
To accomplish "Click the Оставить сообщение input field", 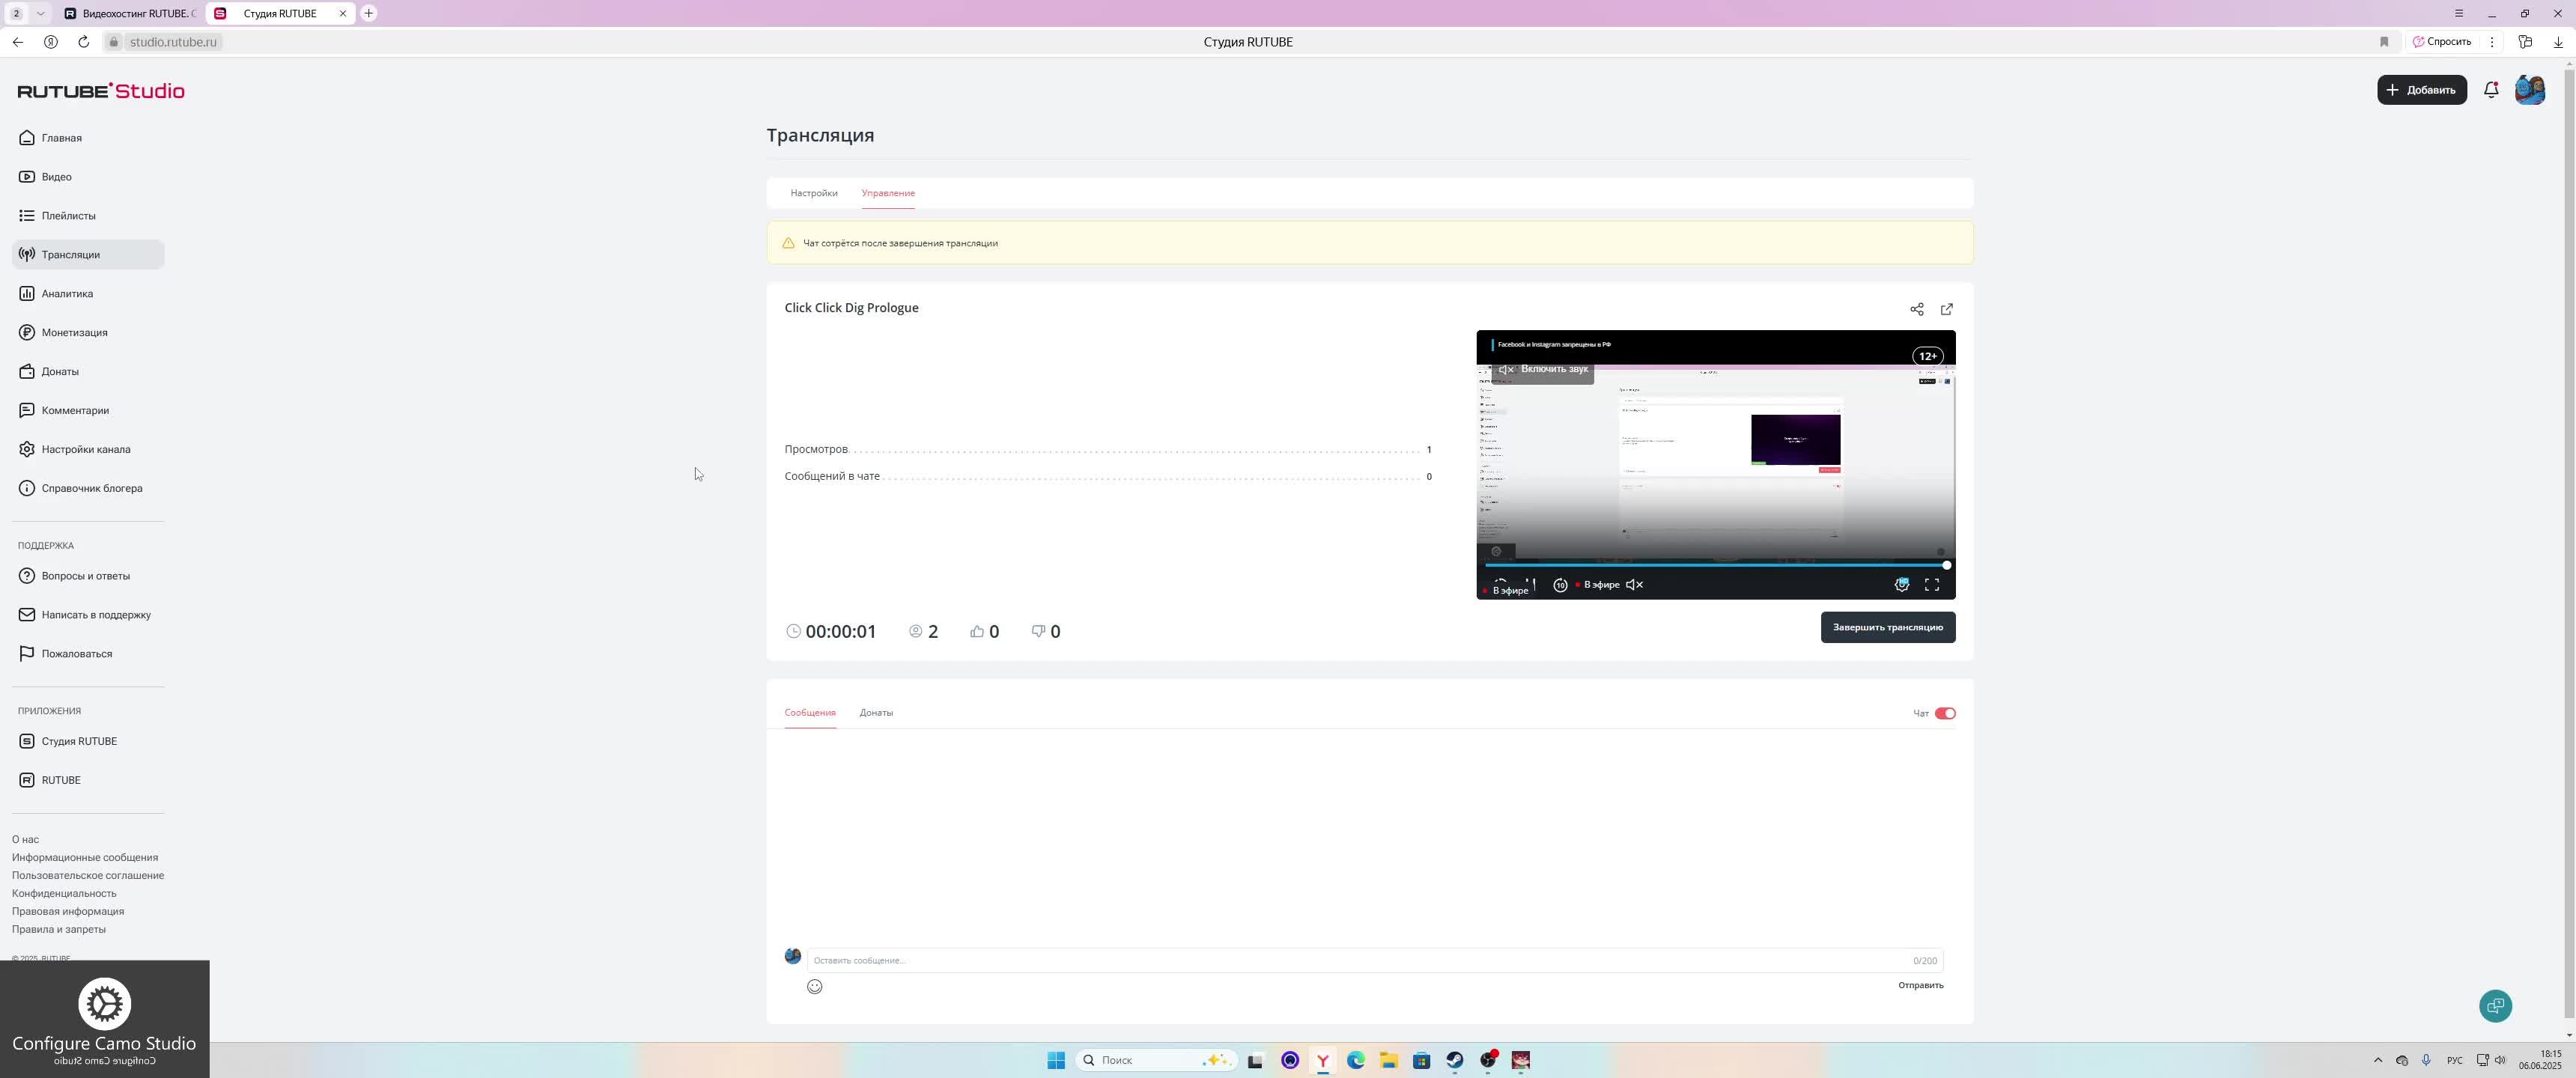I will click(1375, 961).
